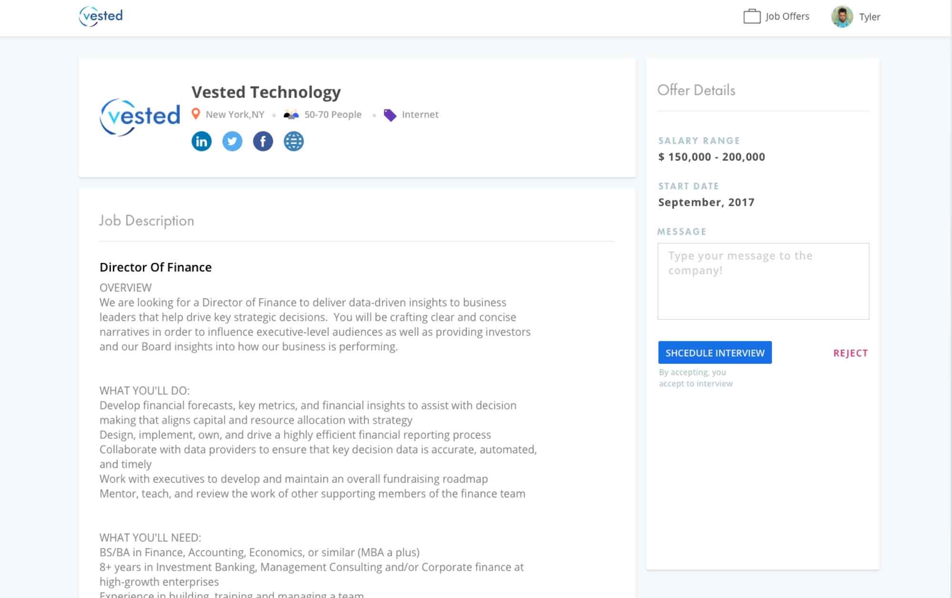The image size is (952, 598).
Task: Click the September, 2017 start date
Action: 706,202
